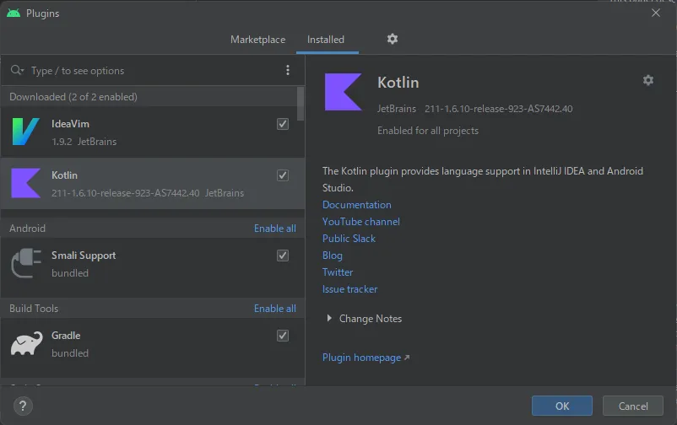Click the Smali Support plug icon
The width and height of the screenshot is (677, 425).
(25, 263)
